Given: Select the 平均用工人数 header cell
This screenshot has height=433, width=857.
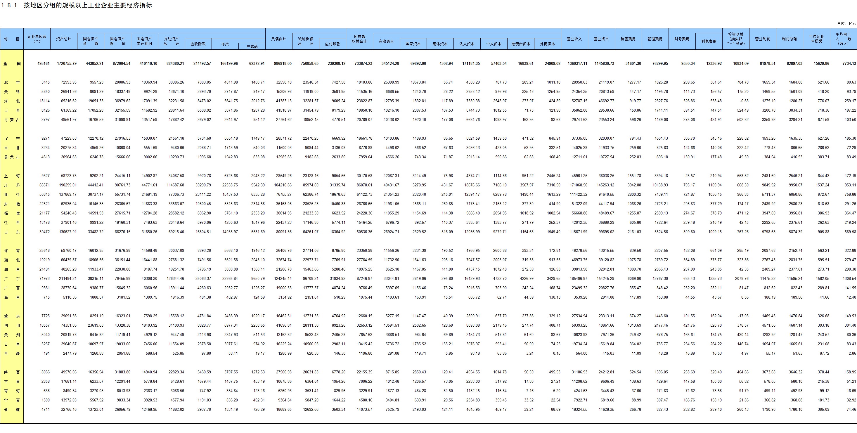Looking at the screenshot, I should point(843,39).
